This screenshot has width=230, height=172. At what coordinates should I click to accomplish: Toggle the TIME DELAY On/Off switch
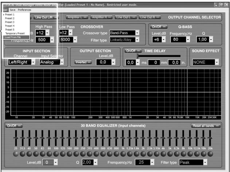(x=133, y=51)
